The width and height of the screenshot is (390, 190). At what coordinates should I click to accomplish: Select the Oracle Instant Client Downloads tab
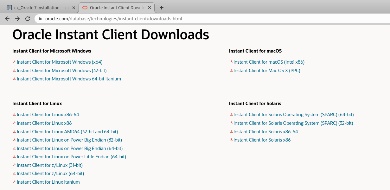pyautogui.click(x=117, y=8)
